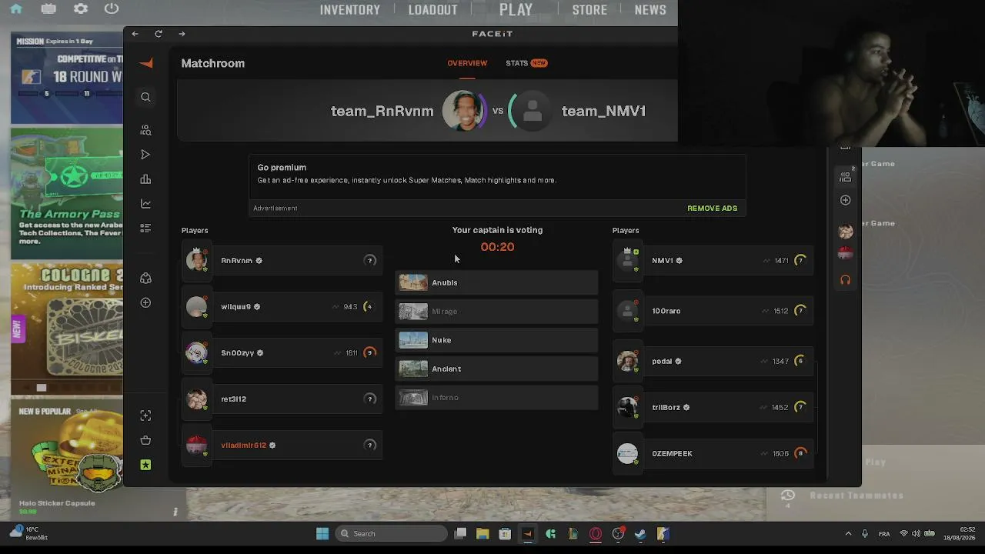Click the capture frame icon in sidebar

pyautogui.click(x=145, y=415)
